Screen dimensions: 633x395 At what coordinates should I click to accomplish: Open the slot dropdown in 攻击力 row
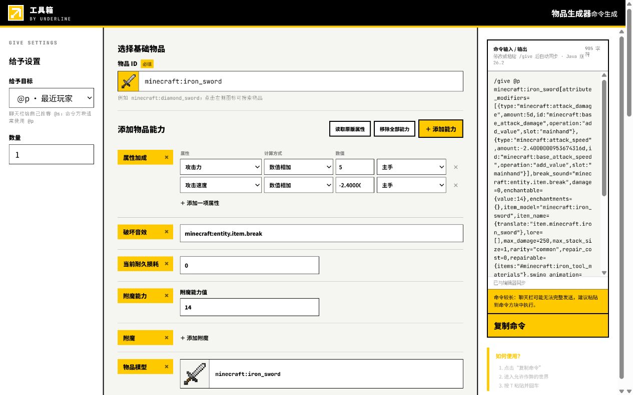pos(411,167)
